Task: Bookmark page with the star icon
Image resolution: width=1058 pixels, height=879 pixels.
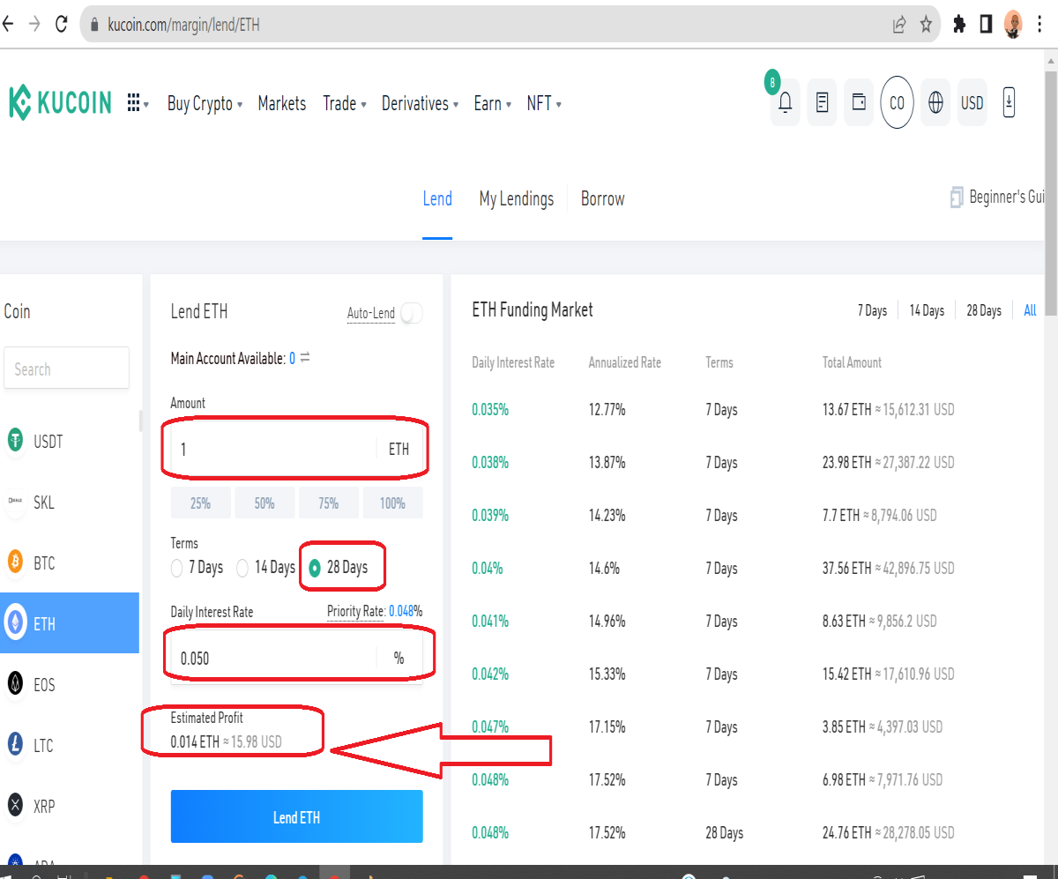Action: click(x=926, y=25)
